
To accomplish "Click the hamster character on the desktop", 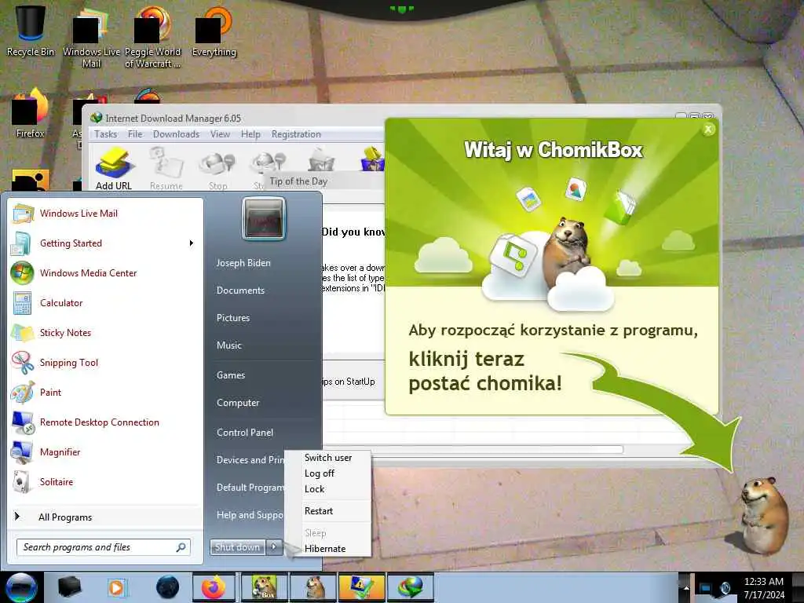I will pos(763,515).
